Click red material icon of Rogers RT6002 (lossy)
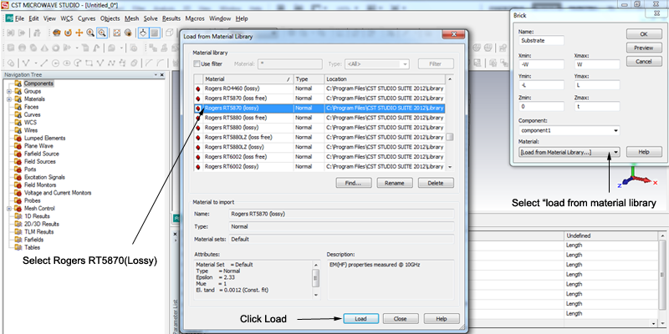Image resolution: width=669 pixels, height=334 pixels. tap(198, 166)
